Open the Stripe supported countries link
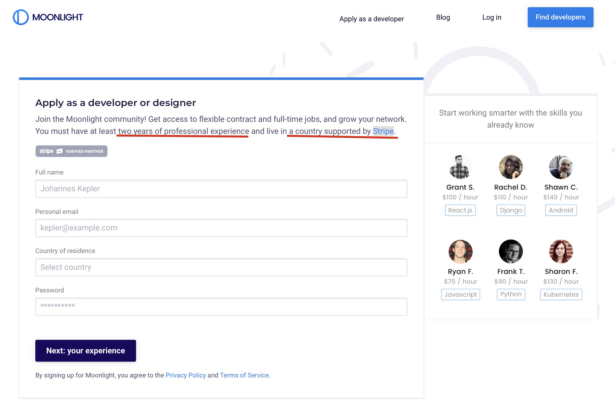 click(x=383, y=131)
